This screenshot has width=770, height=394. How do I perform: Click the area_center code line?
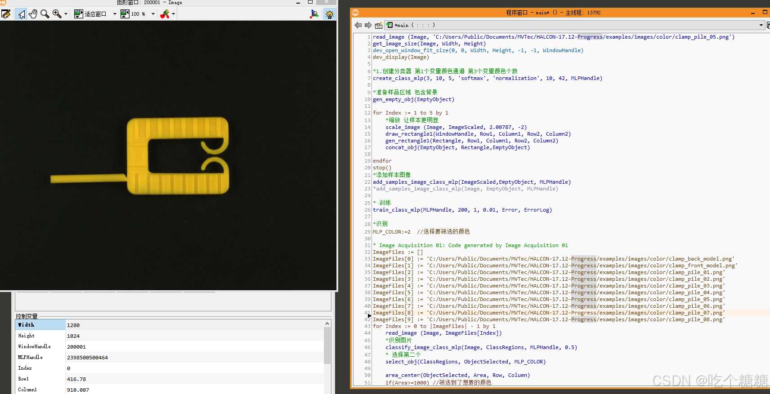coord(458,375)
